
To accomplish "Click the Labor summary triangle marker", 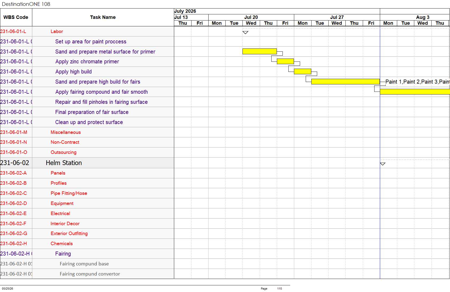I will pyautogui.click(x=245, y=32).
